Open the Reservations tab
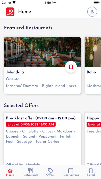 pos(71,172)
